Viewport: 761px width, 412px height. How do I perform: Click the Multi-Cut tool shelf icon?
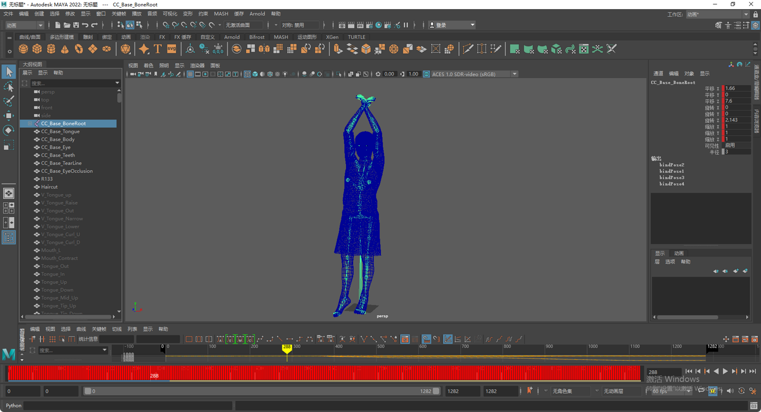[468, 49]
